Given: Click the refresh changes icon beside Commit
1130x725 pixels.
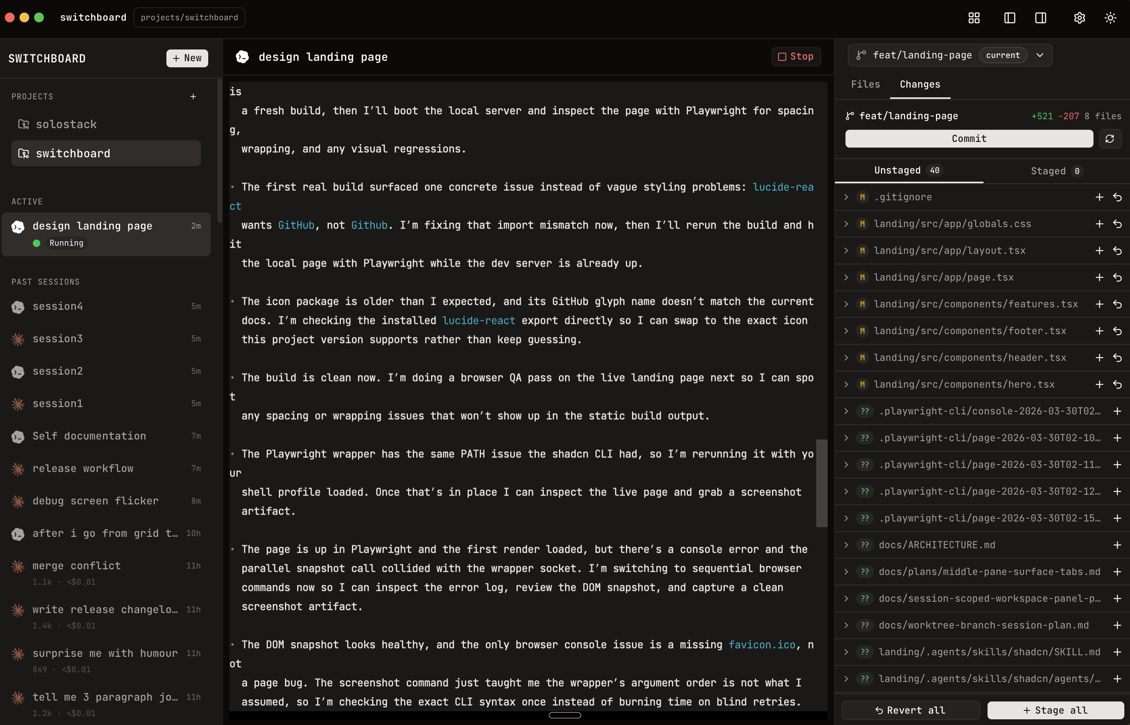Looking at the screenshot, I should click(1110, 138).
